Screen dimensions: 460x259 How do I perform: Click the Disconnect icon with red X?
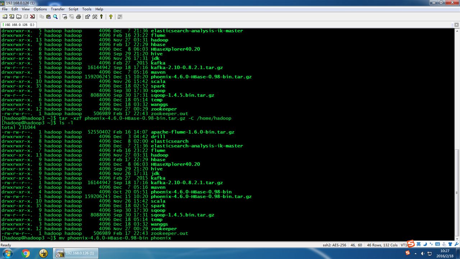click(32, 17)
